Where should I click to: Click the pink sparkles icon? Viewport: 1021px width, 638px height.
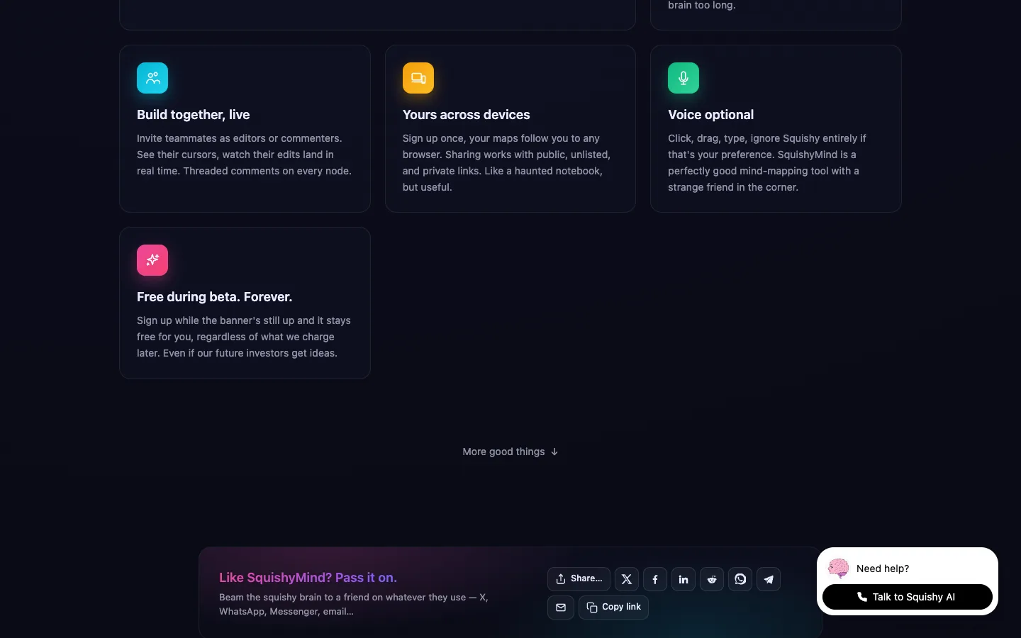pos(152,260)
